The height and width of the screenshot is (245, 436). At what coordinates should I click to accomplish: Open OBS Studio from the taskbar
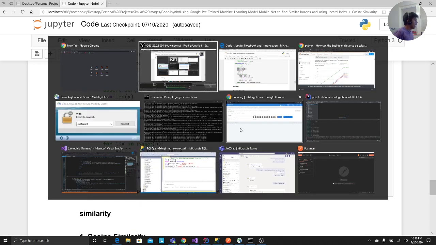pyautogui.click(x=262, y=241)
